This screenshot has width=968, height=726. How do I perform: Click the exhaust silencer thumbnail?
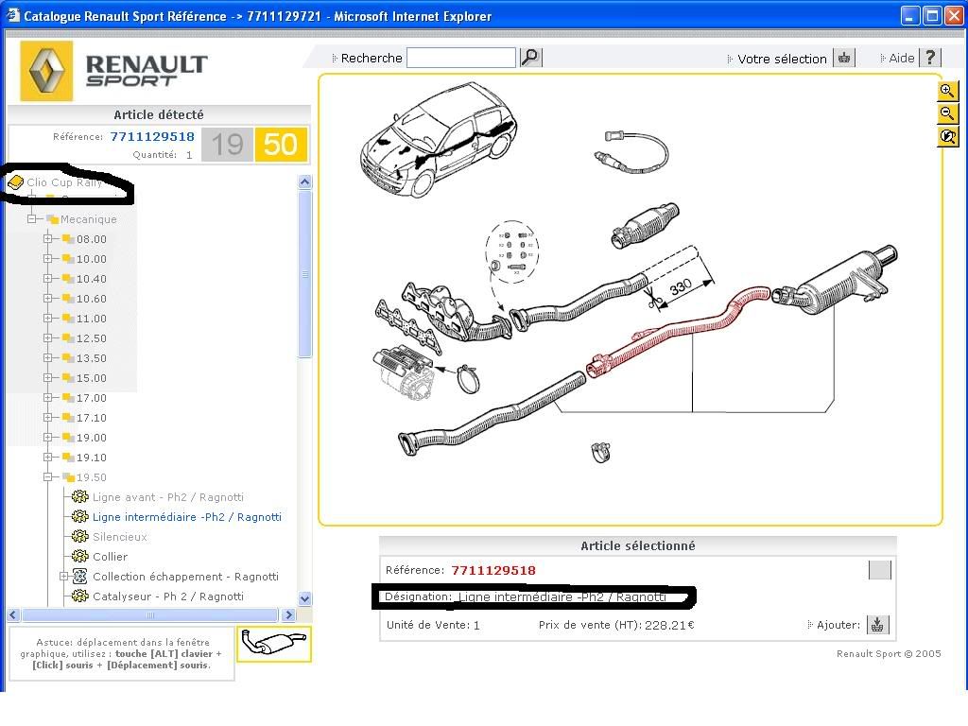click(x=273, y=644)
